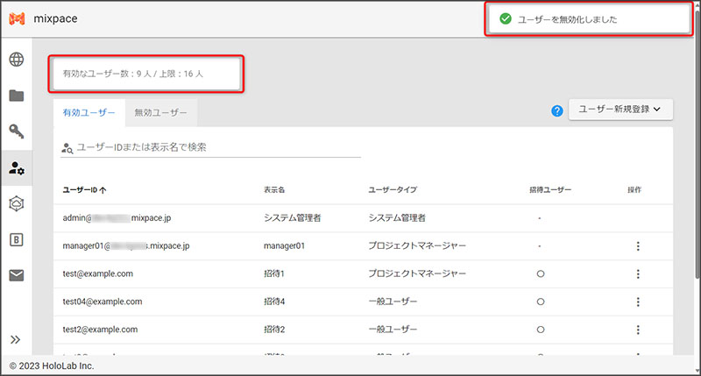Switch to the 無効ユーザー tab
Image resolution: width=701 pixels, height=376 pixels.
(160, 112)
